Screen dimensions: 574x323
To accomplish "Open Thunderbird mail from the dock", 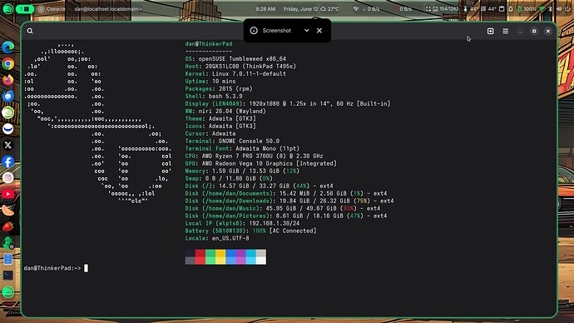I will 8,96.
